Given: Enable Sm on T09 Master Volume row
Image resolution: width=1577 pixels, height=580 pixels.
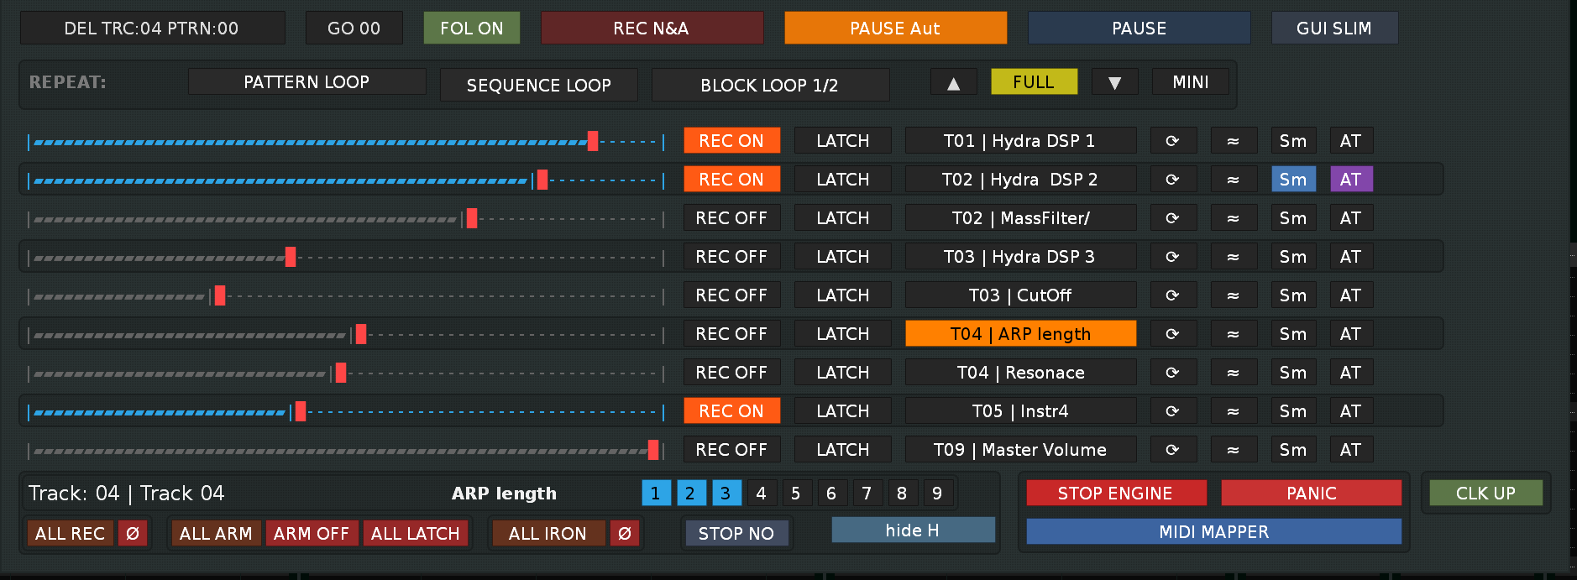Looking at the screenshot, I should [x=1293, y=450].
